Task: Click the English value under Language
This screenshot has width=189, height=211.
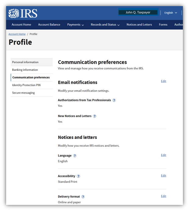Action: [63, 161]
